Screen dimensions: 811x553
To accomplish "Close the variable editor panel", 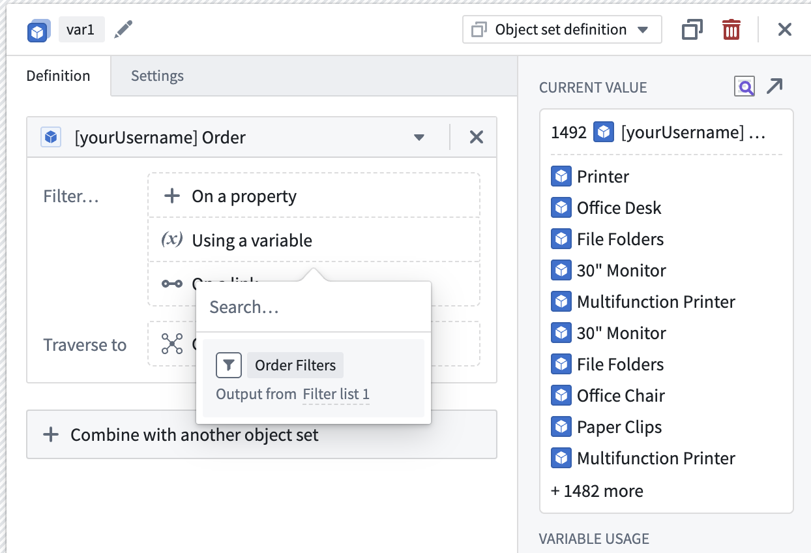I will pyautogui.click(x=784, y=29).
